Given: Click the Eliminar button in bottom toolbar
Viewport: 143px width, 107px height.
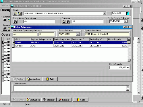Looking at the screenshot, I should [49, 100].
